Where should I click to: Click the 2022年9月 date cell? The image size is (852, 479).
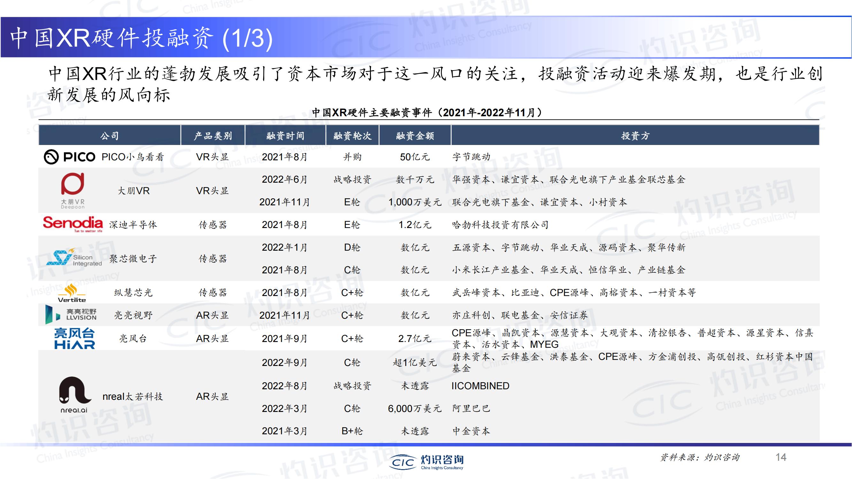[x=285, y=363]
